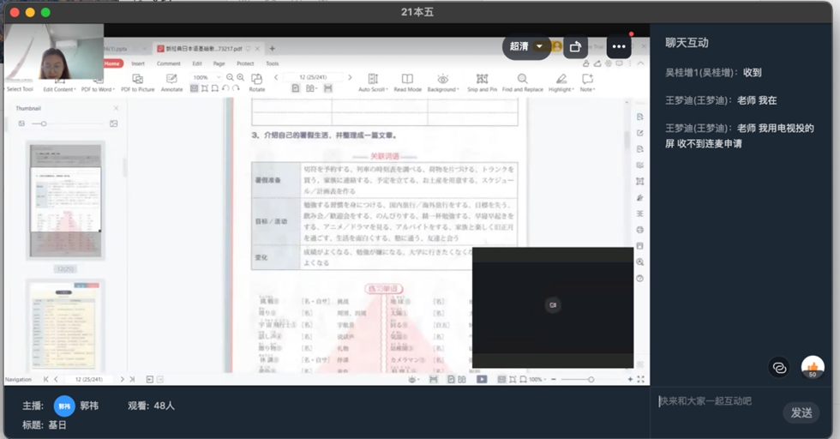Toggle the camera in the black video panel
The height and width of the screenshot is (439, 840).
[553, 305]
